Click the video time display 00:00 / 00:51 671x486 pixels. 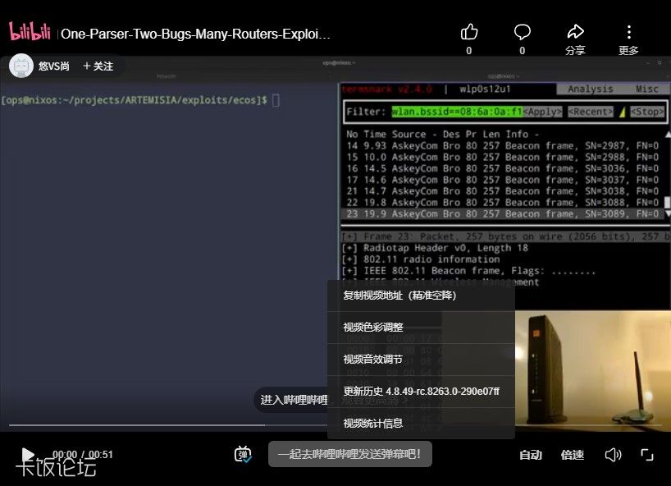click(x=83, y=454)
